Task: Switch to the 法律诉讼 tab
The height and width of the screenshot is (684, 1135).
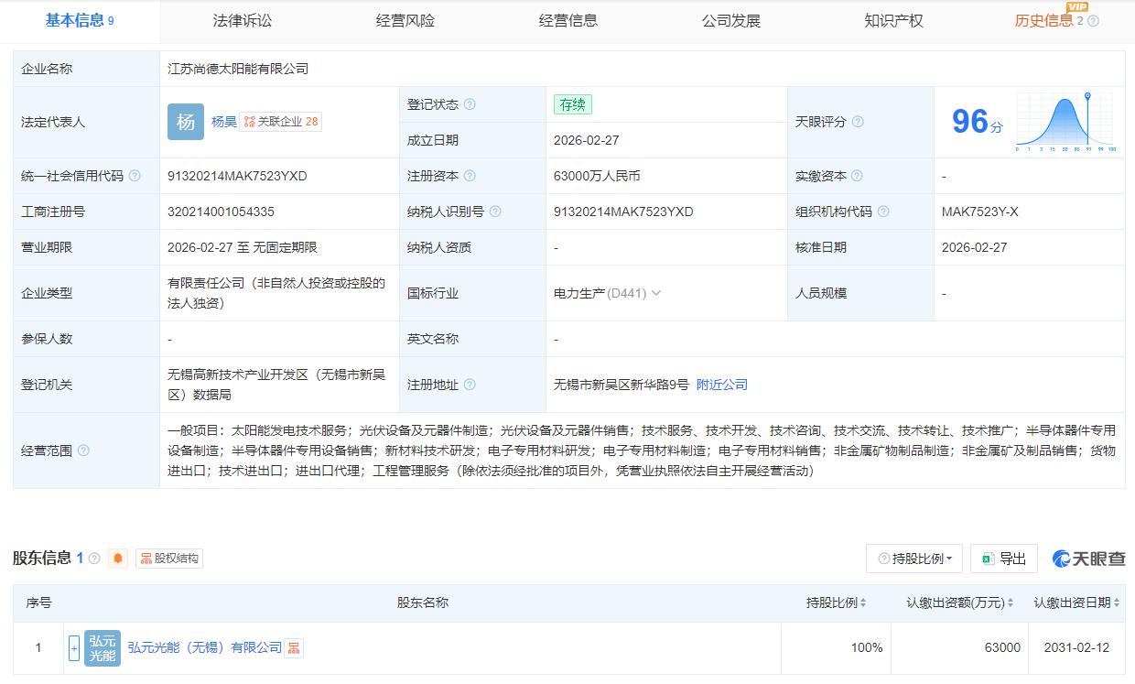Action: point(244,19)
